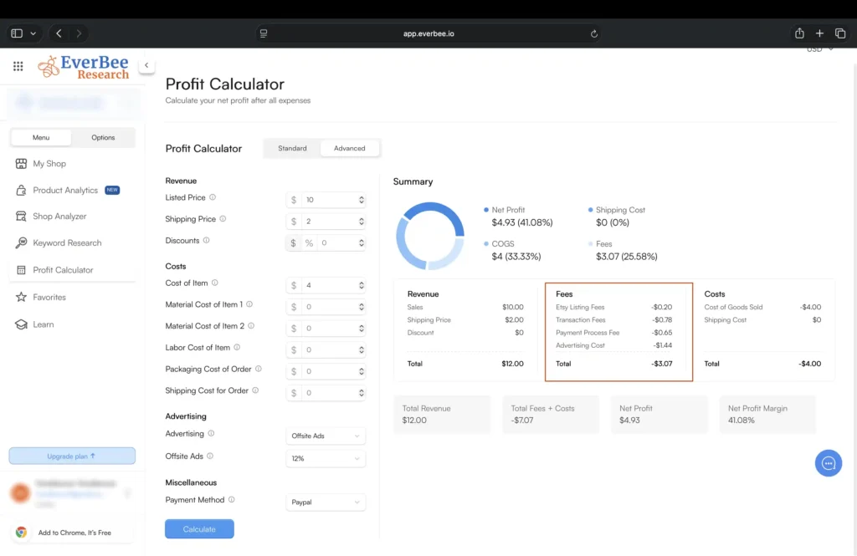The image size is (857, 556).
Task: Expand the Offsite Ads percentage dropdown
Action: coord(326,458)
